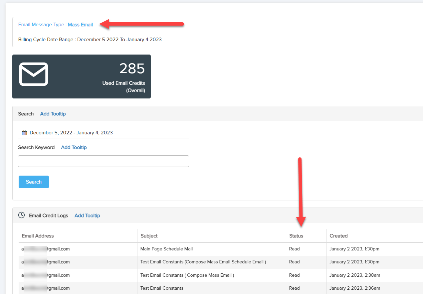Sort by the Subject column header
The width and height of the screenshot is (423, 294).
pyautogui.click(x=149, y=236)
